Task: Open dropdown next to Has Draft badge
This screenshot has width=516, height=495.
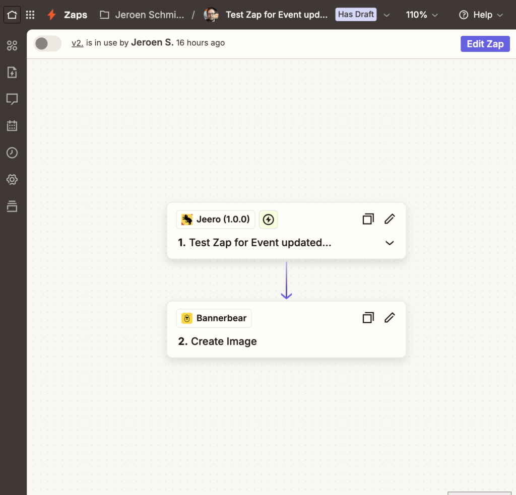Action: point(386,15)
